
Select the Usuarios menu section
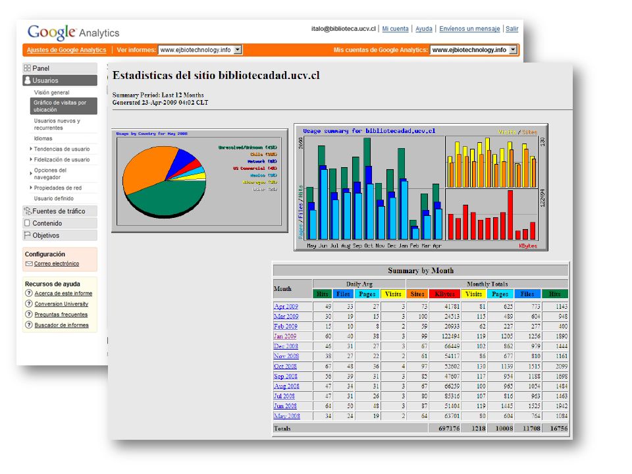[60, 80]
